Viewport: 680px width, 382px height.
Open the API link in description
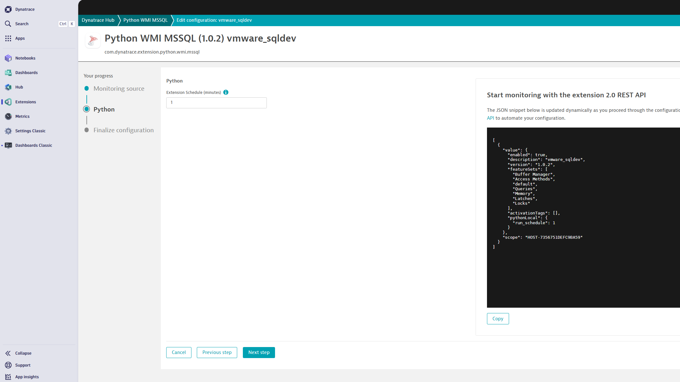coord(490,118)
